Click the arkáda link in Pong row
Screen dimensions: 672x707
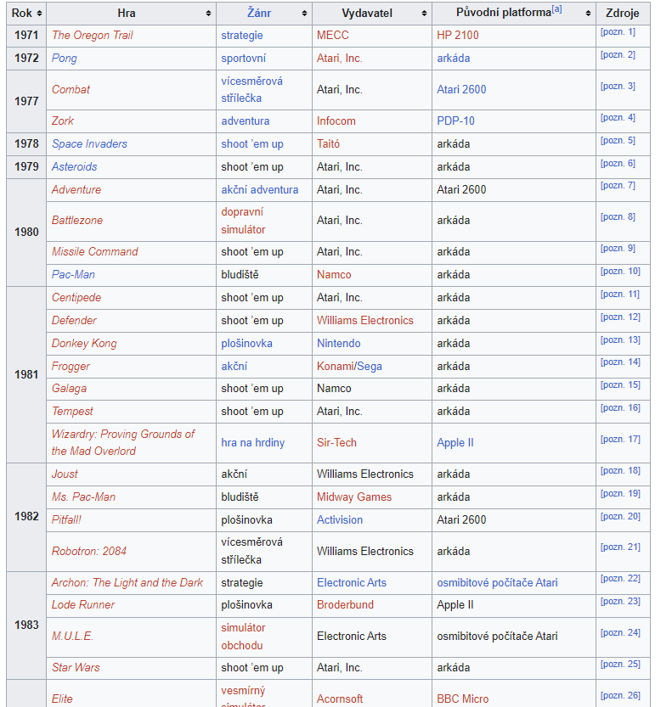tap(453, 59)
